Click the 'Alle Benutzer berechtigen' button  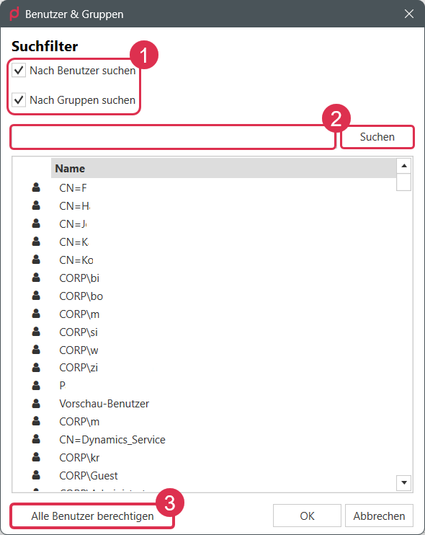(92, 516)
